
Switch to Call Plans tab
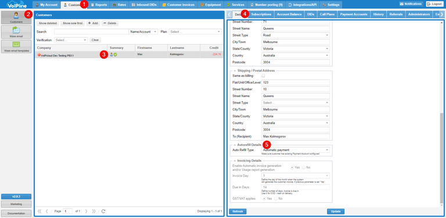(327, 14)
